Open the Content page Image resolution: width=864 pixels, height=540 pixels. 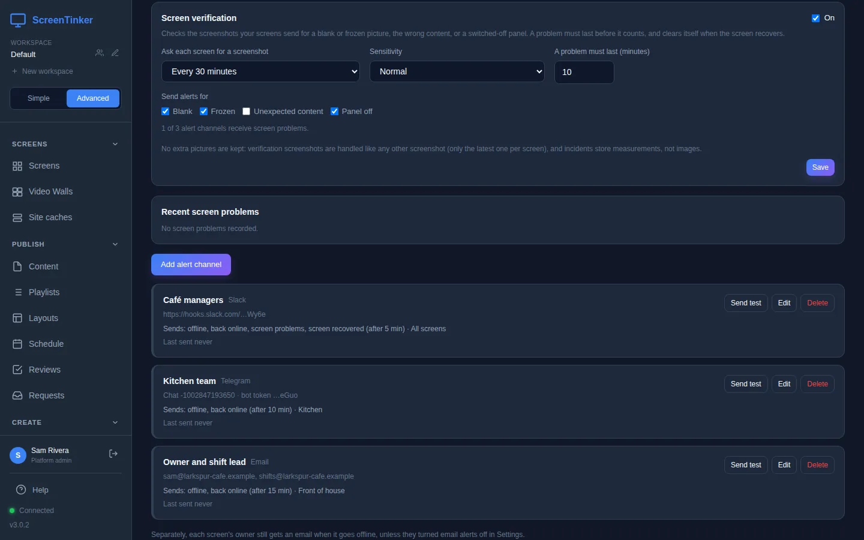click(x=65, y=266)
